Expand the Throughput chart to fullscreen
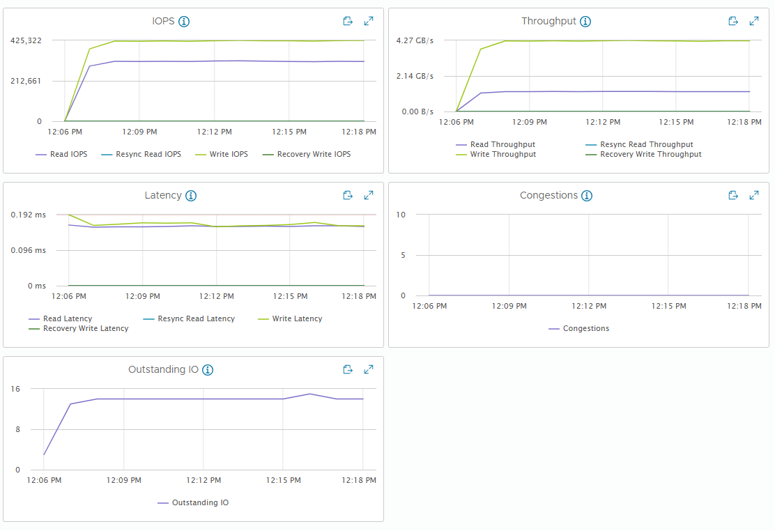This screenshot has height=531, width=775. 754,21
